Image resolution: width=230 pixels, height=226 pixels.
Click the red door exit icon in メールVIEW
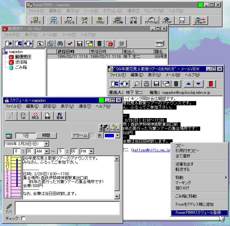[210, 84]
